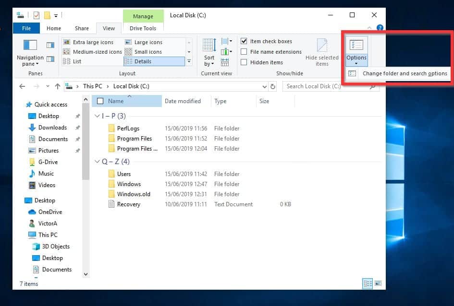The height and width of the screenshot is (306, 454).
Task: Open the Navigation pane menu
Action: coord(30,52)
